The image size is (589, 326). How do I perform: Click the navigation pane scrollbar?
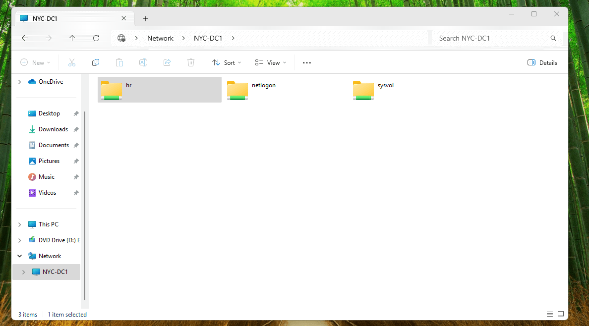pos(84,206)
